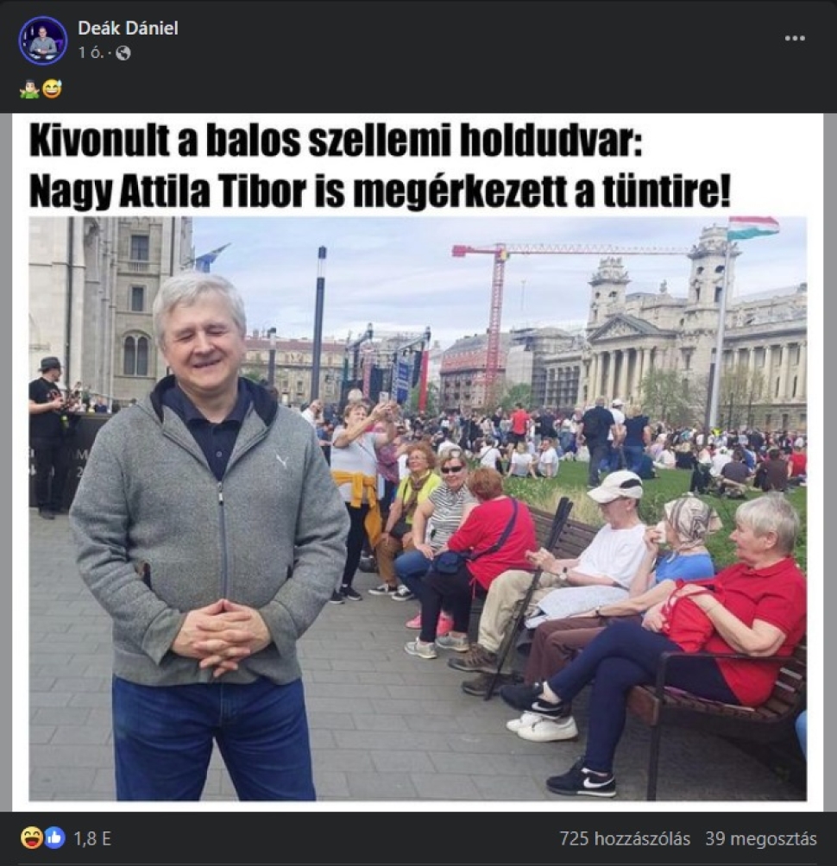Image resolution: width=837 pixels, height=866 pixels.
Task: Click the laughing reaction emoji icon
Action: coord(31,838)
